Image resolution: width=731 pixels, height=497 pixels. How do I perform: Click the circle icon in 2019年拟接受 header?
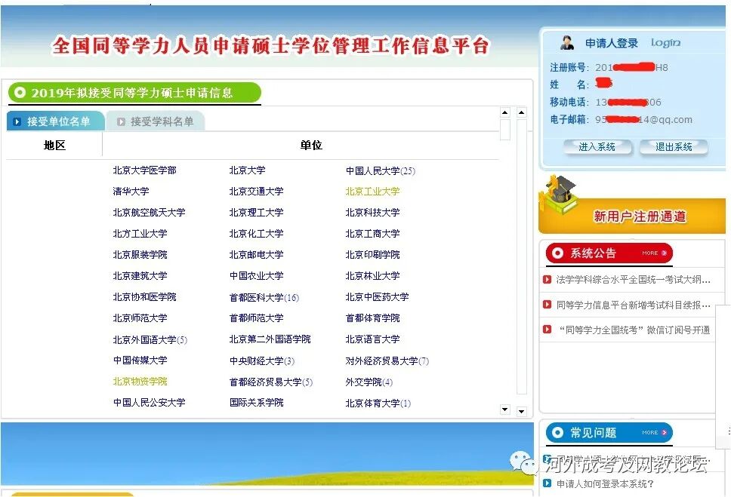coord(20,93)
